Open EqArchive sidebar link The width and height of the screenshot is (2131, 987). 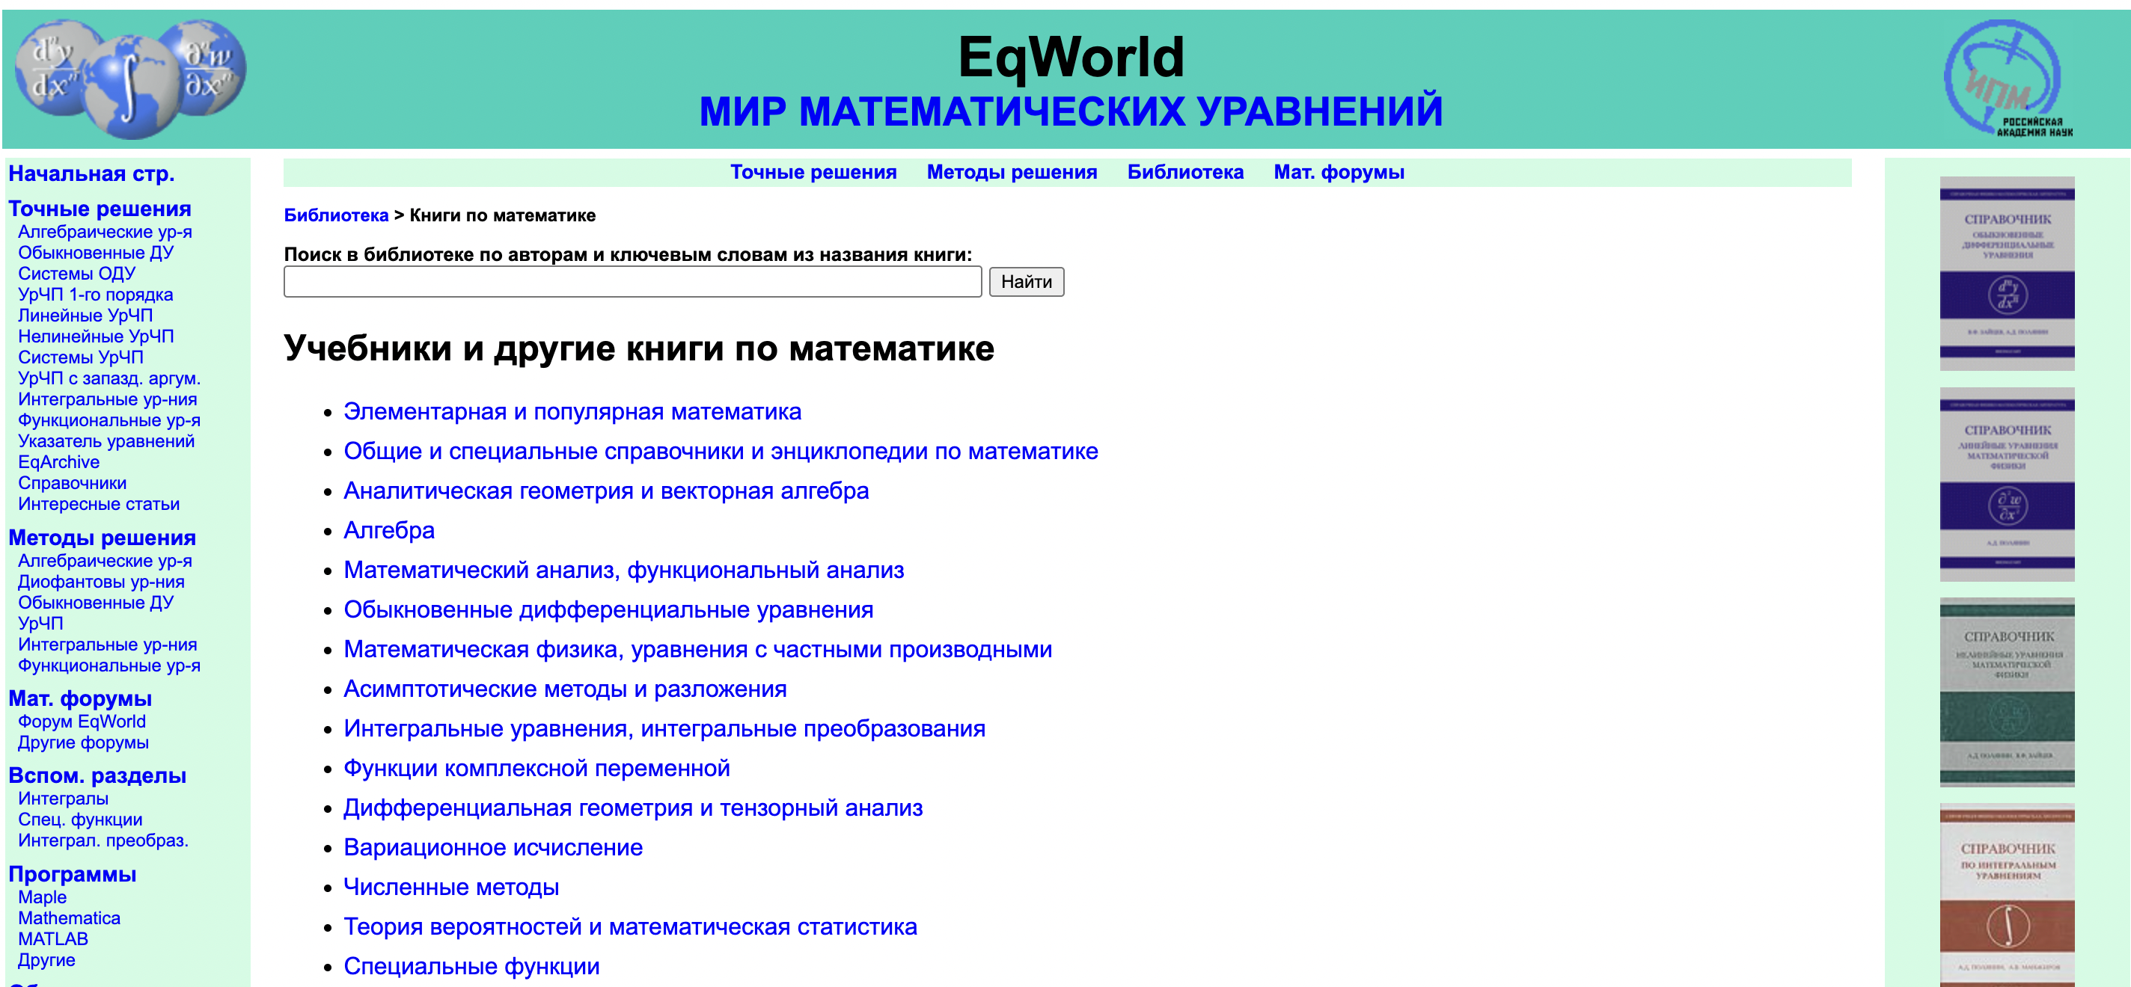click(x=58, y=462)
